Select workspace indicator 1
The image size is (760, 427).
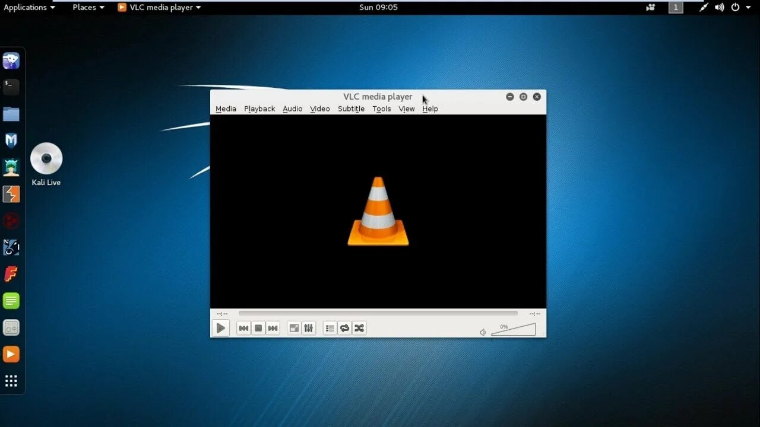pyautogui.click(x=675, y=7)
